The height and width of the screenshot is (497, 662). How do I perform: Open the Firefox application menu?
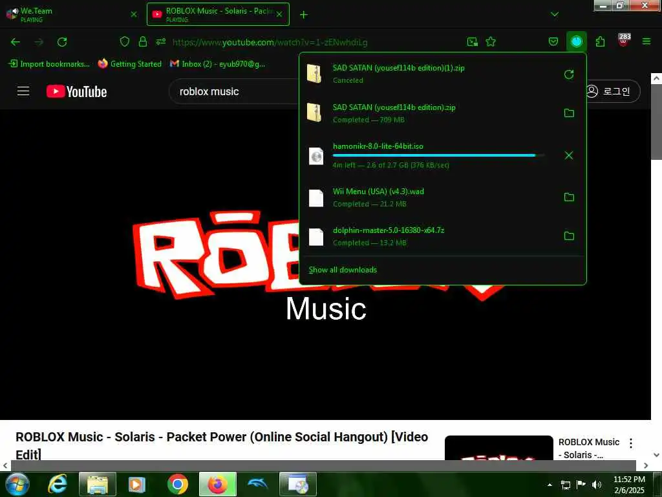pyautogui.click(x=646, y=41)
